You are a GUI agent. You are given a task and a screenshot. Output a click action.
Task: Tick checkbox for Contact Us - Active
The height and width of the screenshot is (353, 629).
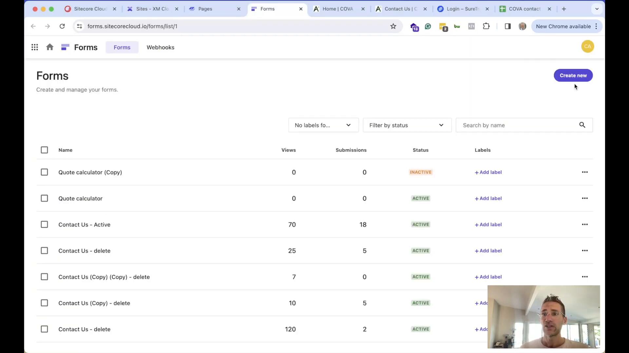click(x=44, y=225)
